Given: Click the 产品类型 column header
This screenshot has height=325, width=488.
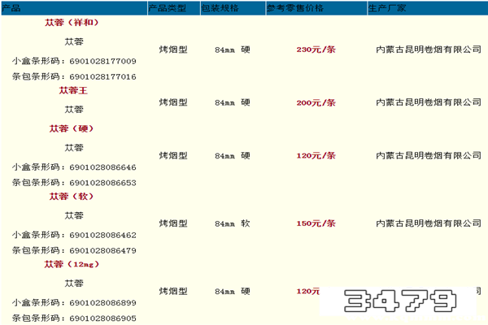Looking at the screenshot, I should 168,7.
